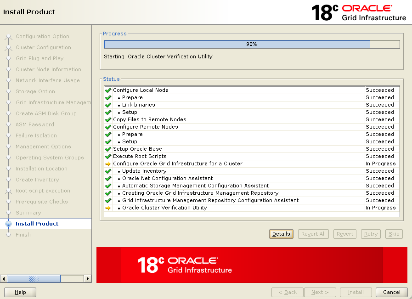Click the Retry button
The image size is (412, 299).
371,234
